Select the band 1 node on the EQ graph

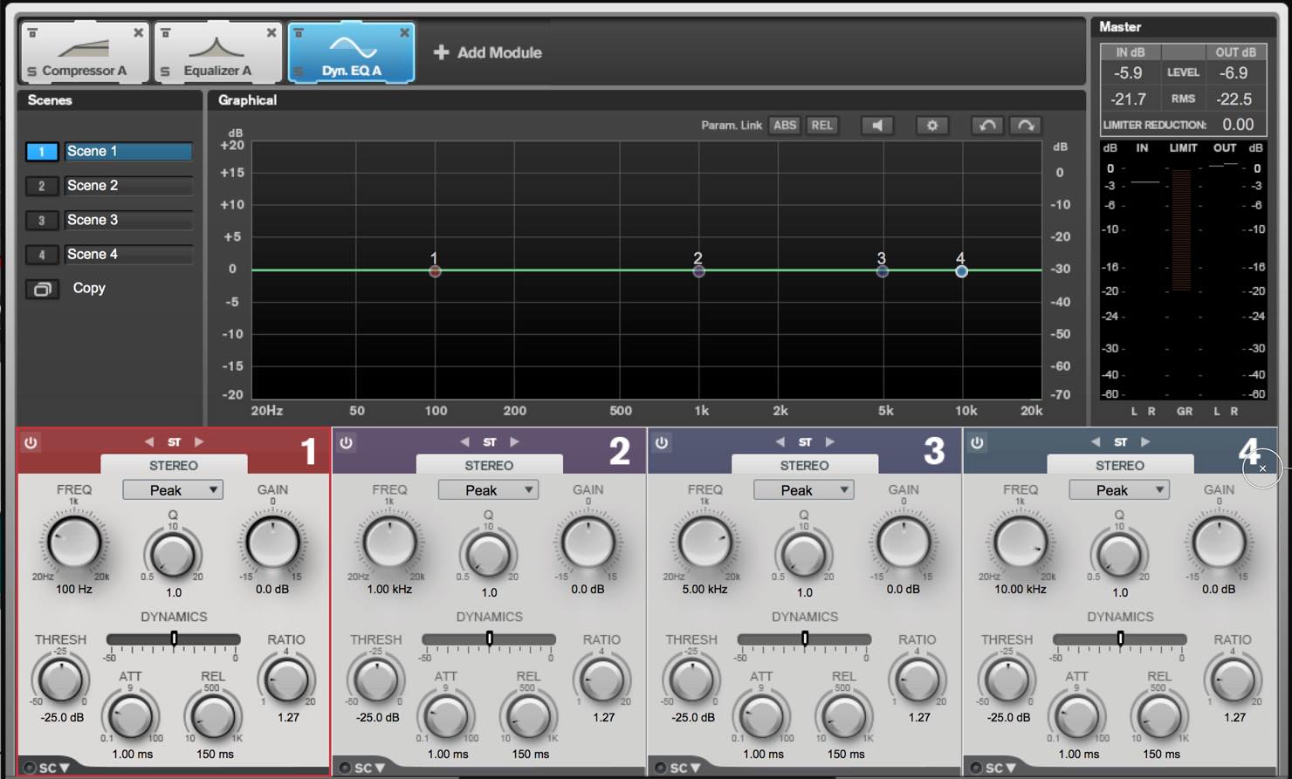pos(435,271)
